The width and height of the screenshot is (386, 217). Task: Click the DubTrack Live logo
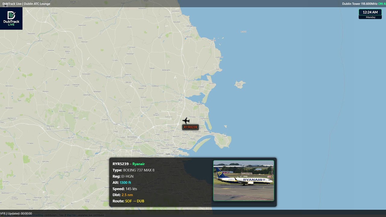(11, 18)
